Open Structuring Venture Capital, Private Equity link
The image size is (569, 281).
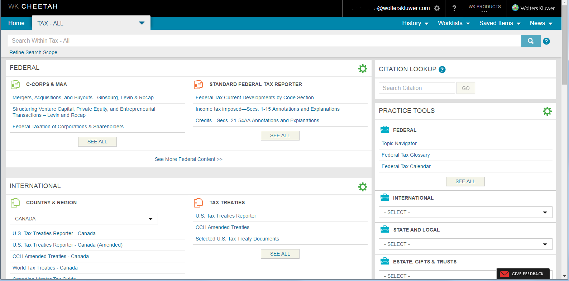tap(84, 112)
